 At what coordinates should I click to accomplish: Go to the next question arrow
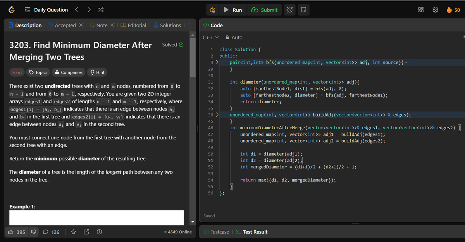point(89,10)
